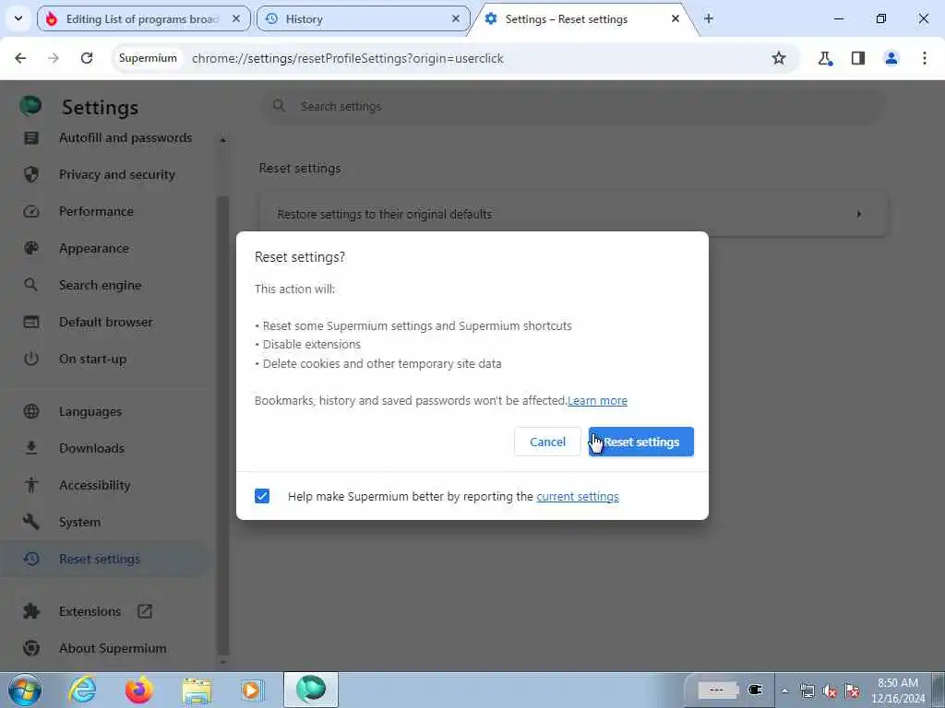Click the blue Reset settings button
Screen dimensions: 945x708
[640, 442]
